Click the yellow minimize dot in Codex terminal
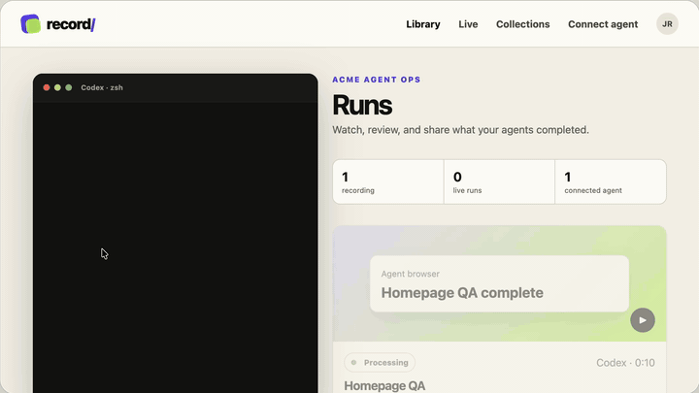This screenshot has height=393, width=699. point(57,87)
